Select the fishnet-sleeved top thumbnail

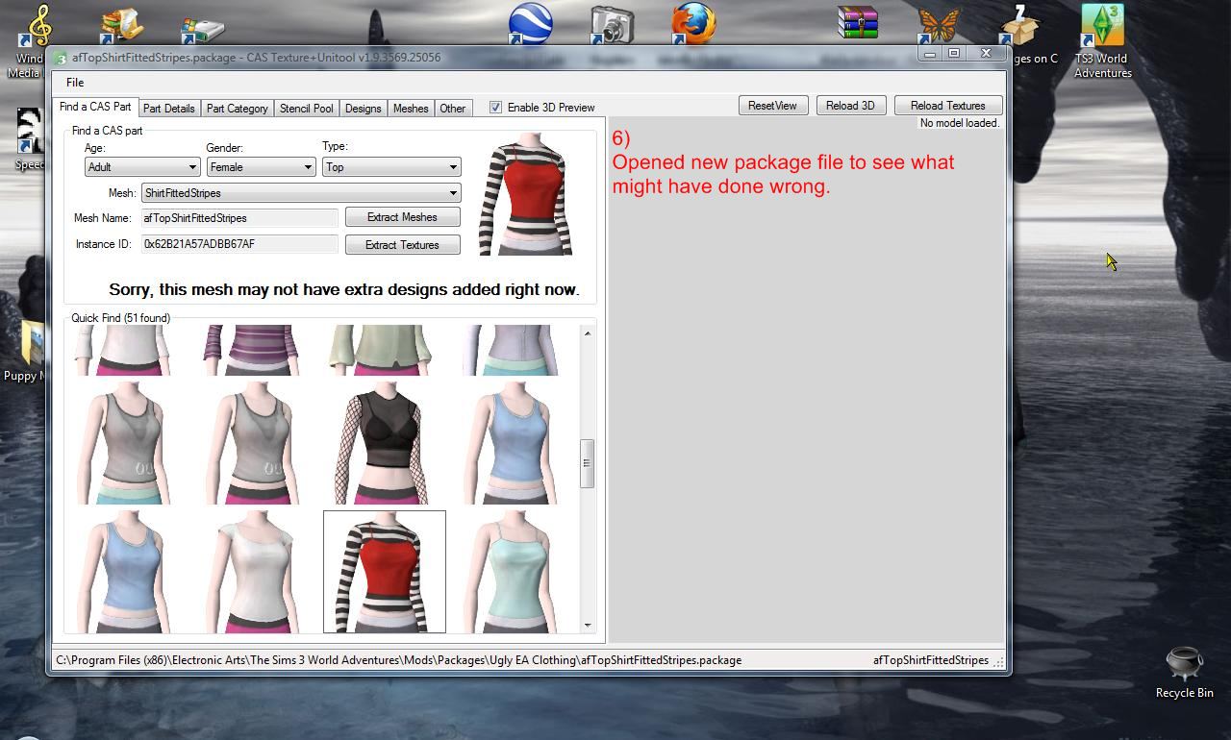coord(383,442)
